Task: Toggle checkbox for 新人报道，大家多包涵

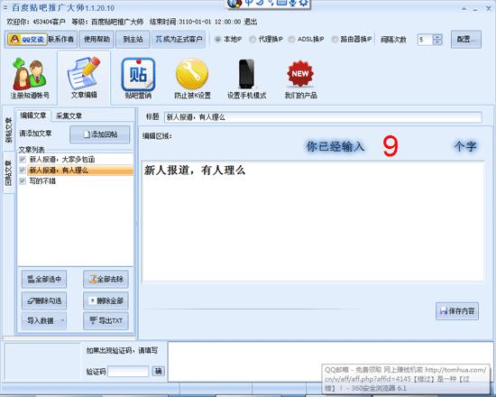Action: [x=23, y=159]
